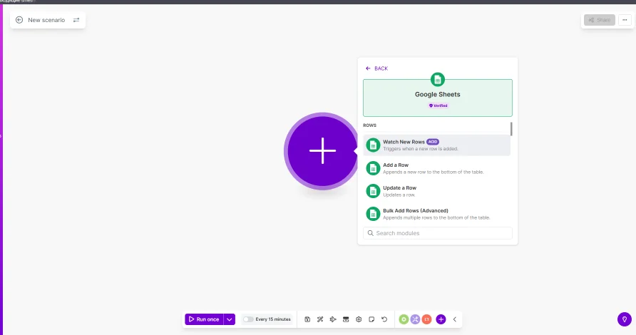Click the Google Sheets logo in the header
This screenshot has width=636, height=335.
point(438,80)
